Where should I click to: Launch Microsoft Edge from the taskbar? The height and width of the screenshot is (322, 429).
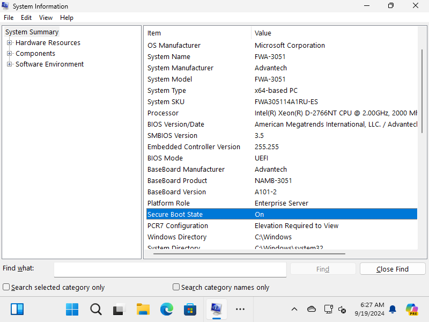tap(167, 310)
